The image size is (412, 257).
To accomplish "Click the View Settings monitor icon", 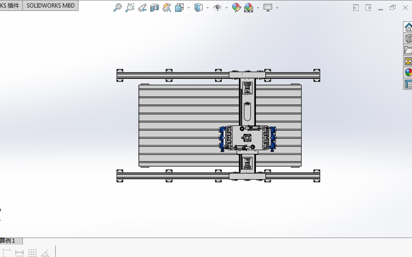I will pyautogui.click(x=268, y=8).
